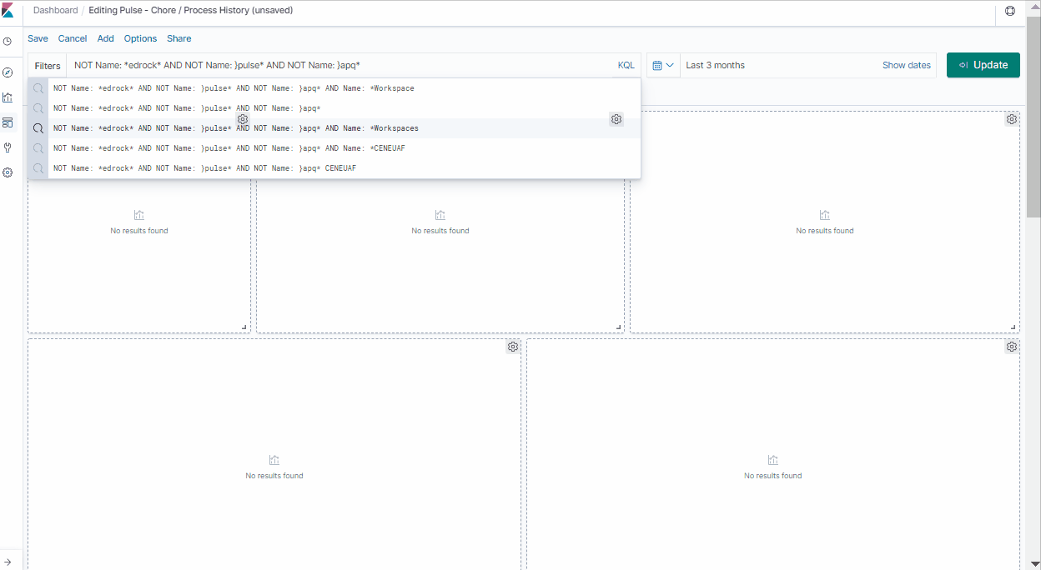Open Discover compass icon in sidebar
Image resolution: width=1041 pixels, height=570 pixels.
click(x=8, y=72)
